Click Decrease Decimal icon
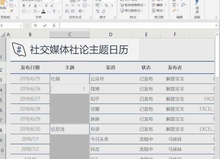220x159 pixels. (x=103, y=11)
